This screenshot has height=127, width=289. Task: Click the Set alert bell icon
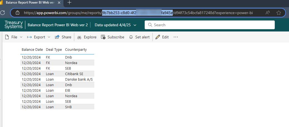[x=131, y=37]
